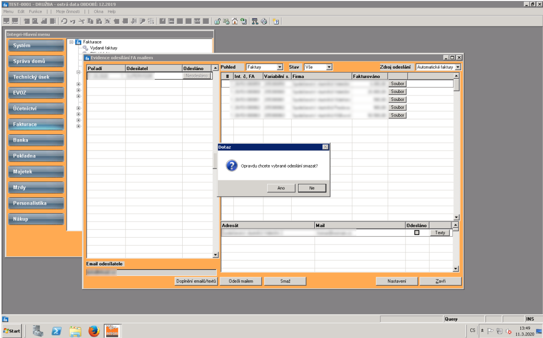This screenshot has width=543, height=338.
Task: Click the Undo arrow toolbar icon
Action: point(64,21)
